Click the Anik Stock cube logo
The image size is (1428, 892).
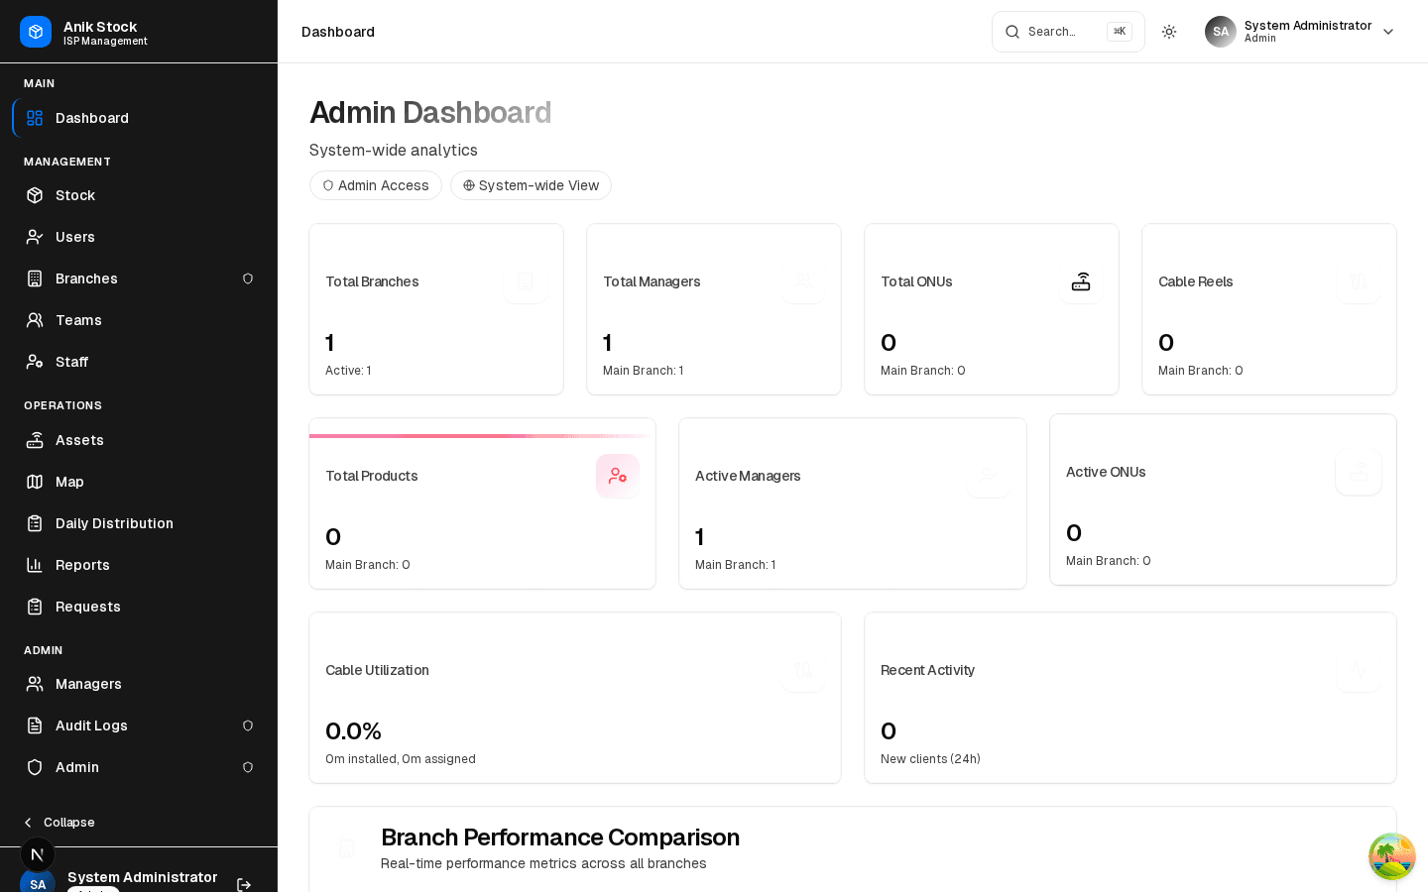36,32
